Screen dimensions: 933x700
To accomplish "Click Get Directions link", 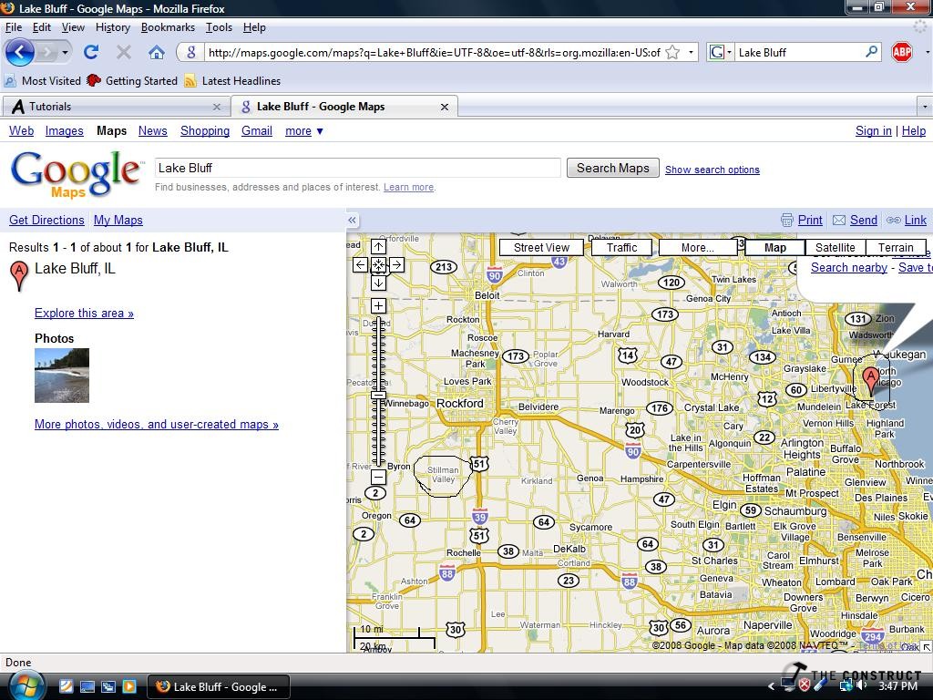I will tap(46, 221).
